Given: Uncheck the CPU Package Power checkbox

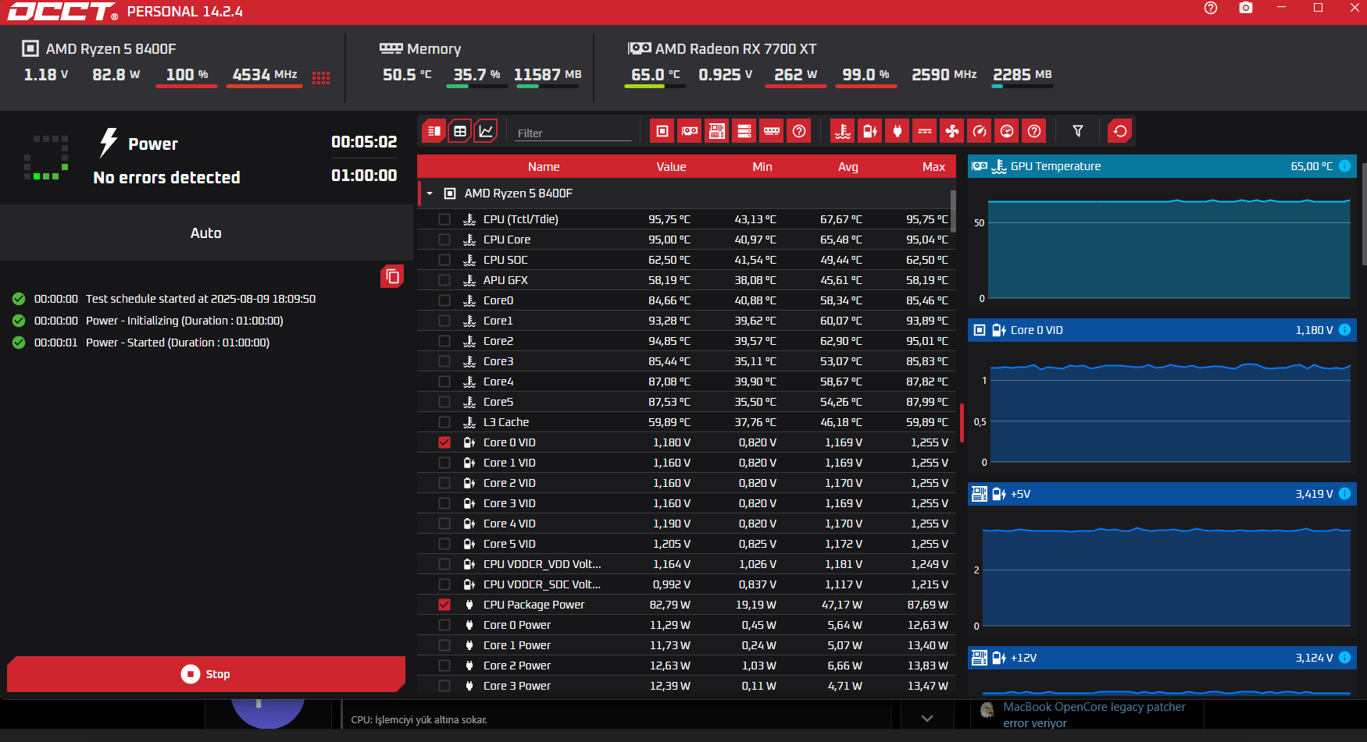Looking at the screenshot, I should click(444, 605).
